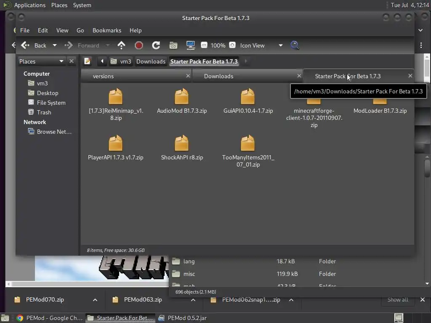Open vm3 home in the sidebar

tap(42, 83)
